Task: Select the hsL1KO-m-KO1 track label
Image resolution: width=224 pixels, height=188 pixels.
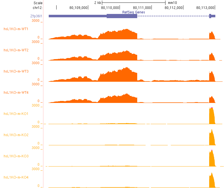Action: click(x=16, y=114)
